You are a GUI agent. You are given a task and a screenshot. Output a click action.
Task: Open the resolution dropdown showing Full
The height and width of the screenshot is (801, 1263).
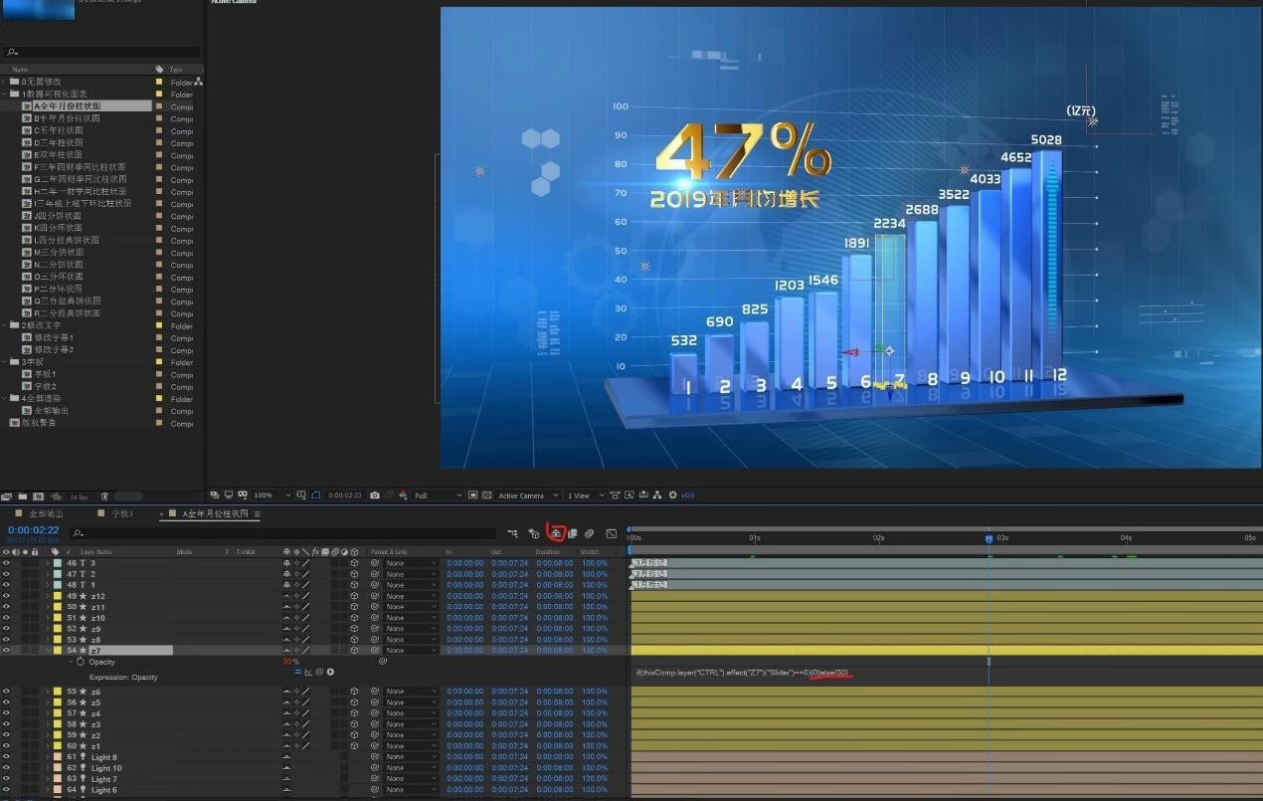tap(439, 495)
